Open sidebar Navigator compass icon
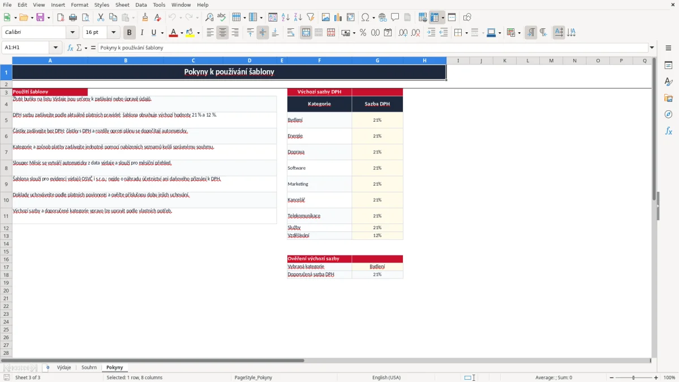The width and height of the screenshot is (679, 382). coord(668,114)
